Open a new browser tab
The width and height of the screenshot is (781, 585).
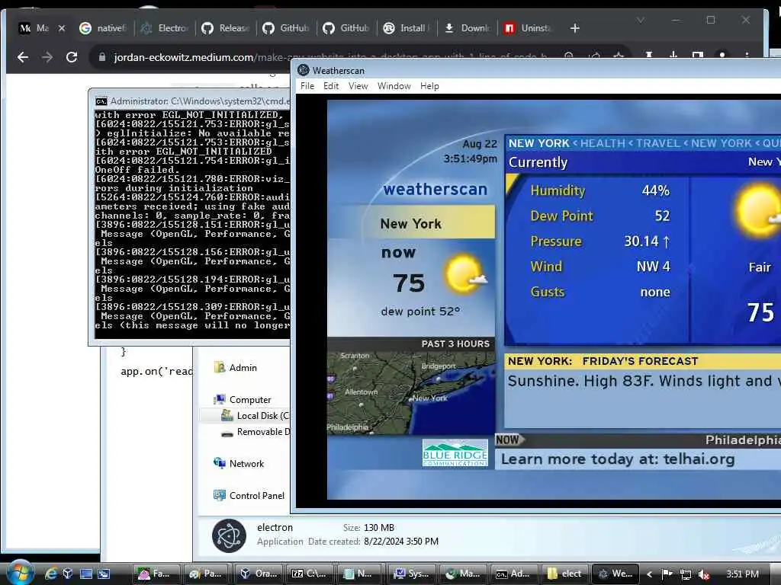(575, 28)
